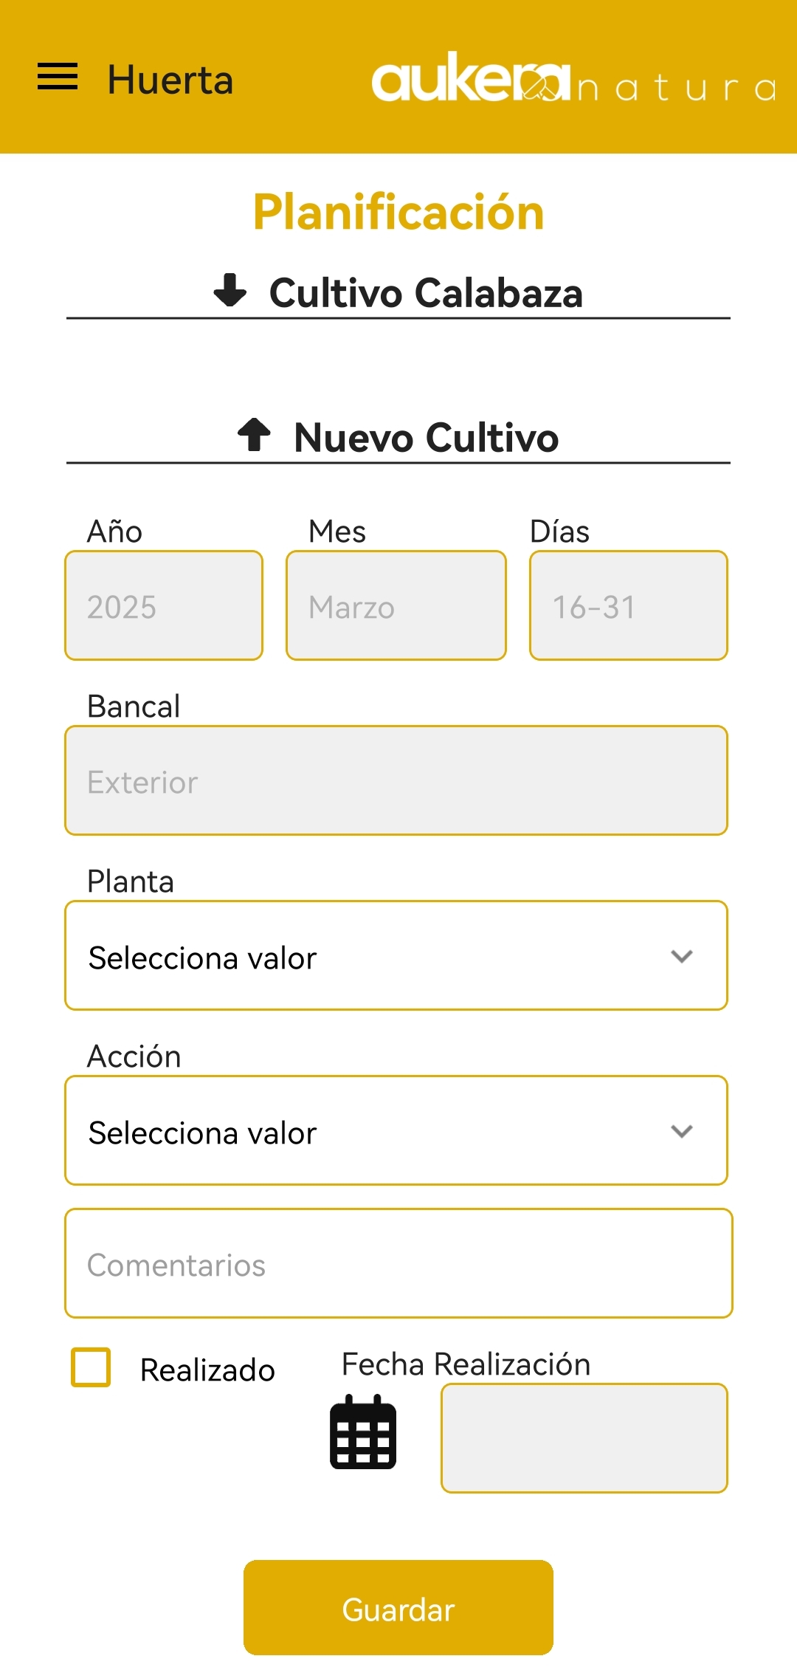
Task: Open the Planta select dropdown
Action: click(396, 956)
